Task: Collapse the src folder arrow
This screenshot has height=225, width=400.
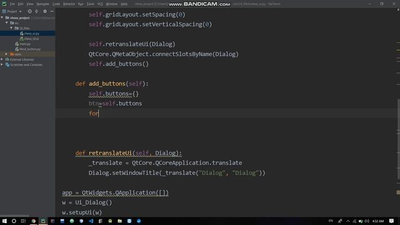Action: tap(7, 22)
